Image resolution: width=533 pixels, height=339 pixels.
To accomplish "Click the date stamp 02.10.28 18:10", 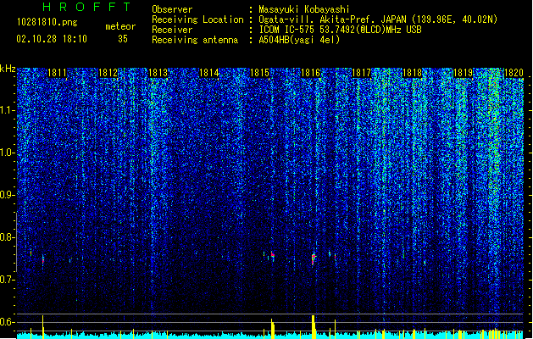I will click(52, 39).
